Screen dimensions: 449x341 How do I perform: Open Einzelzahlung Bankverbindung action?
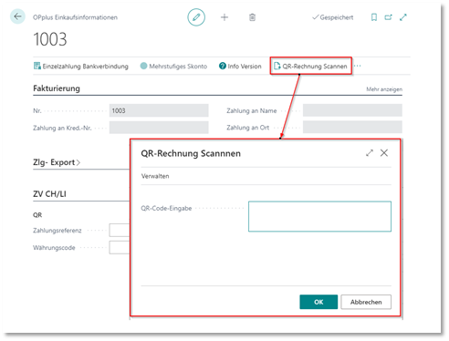tap(81, 66)
